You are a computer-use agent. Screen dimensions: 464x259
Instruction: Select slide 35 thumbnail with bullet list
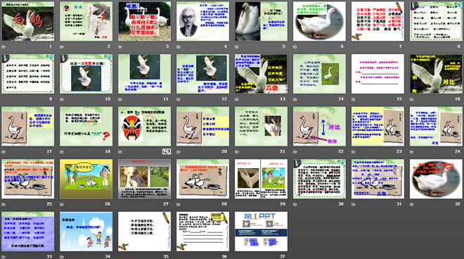pyautogui.click(x=144, y=232)
